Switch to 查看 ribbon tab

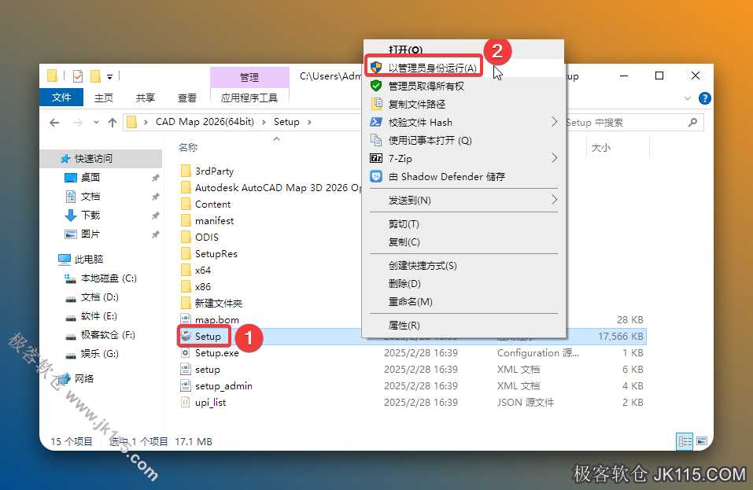coord(186,98)
